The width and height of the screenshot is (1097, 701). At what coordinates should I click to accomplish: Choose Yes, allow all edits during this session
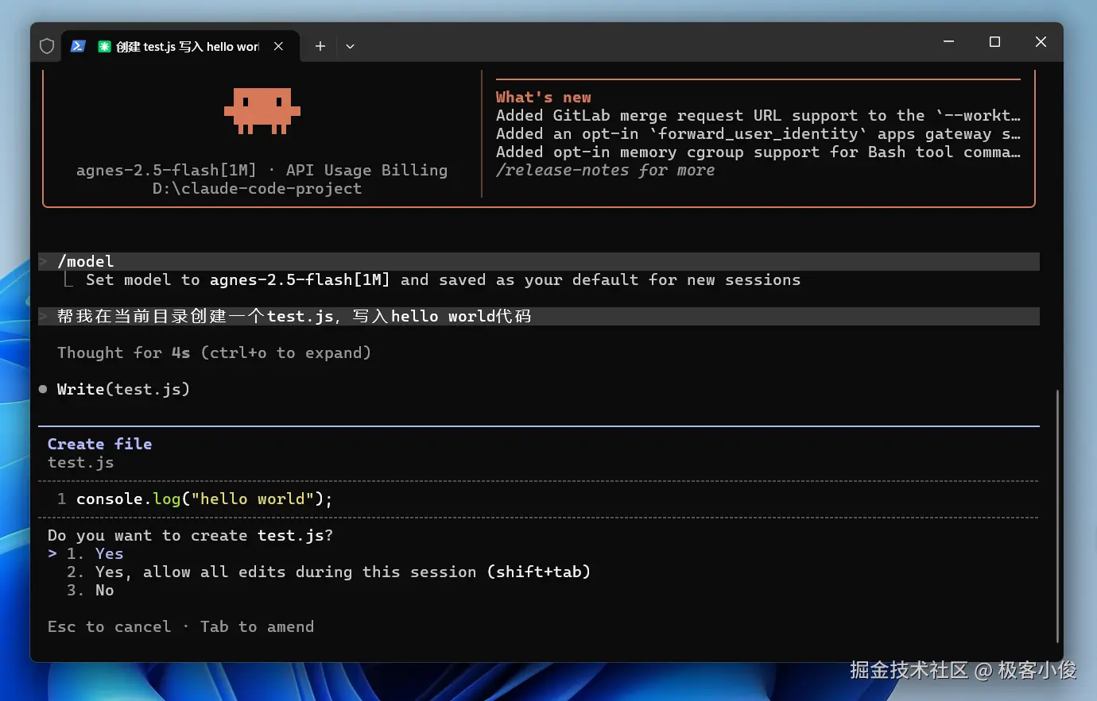point(328,572)
